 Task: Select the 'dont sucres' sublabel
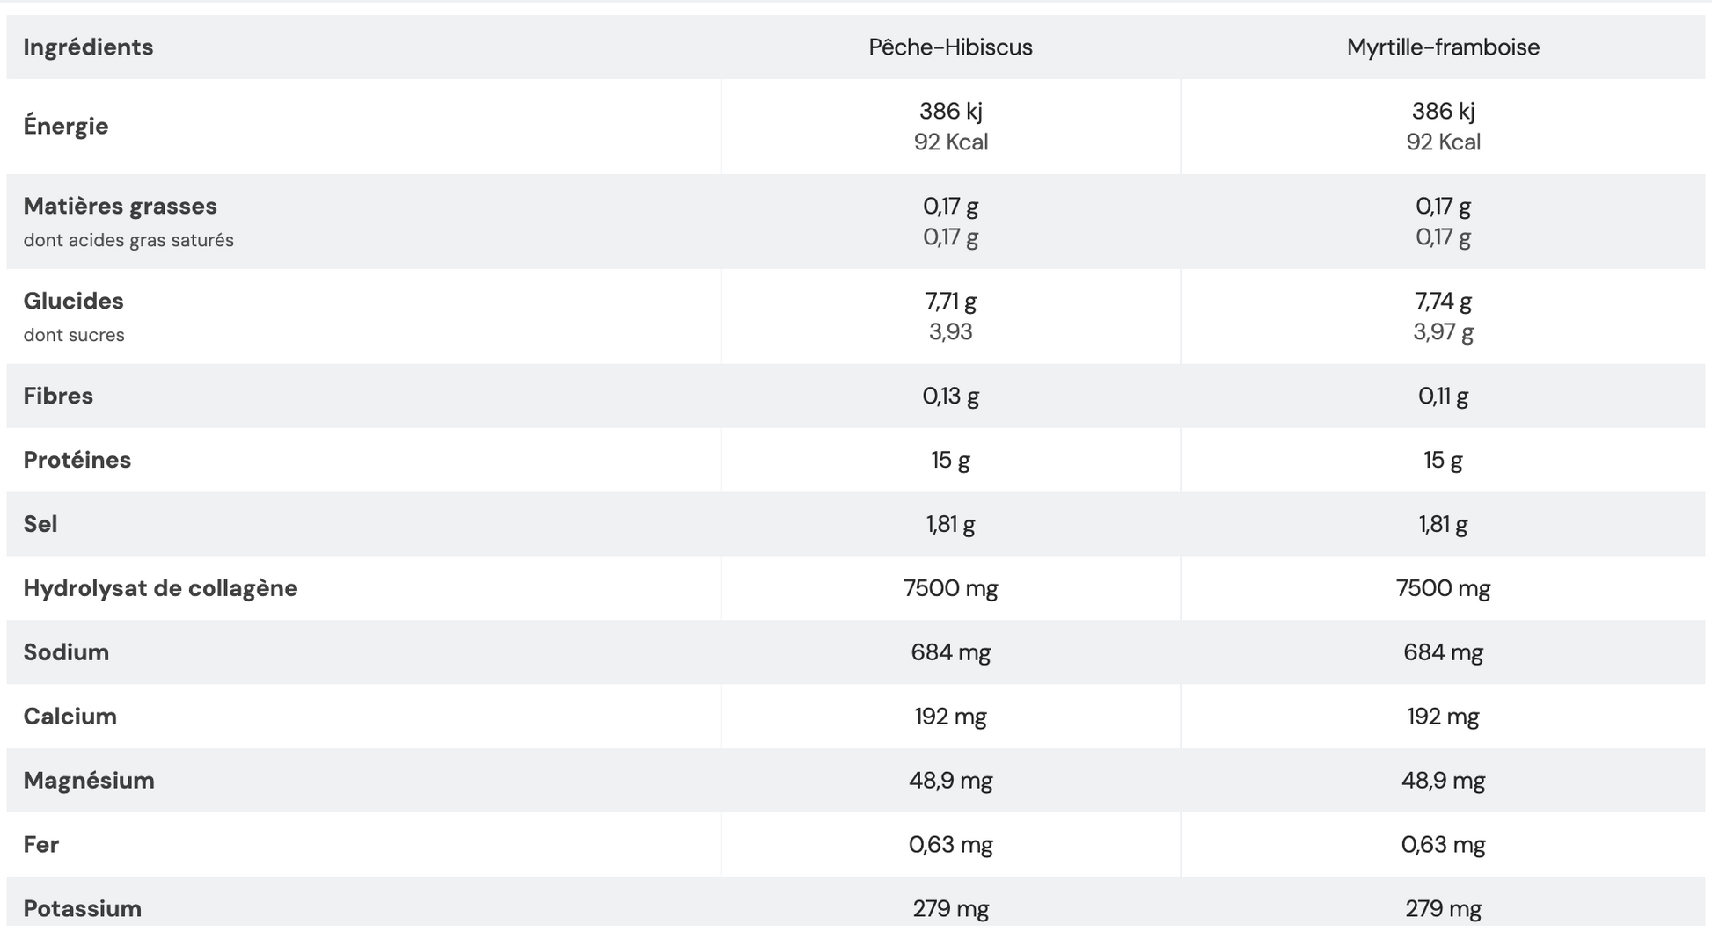tap(74, 336)
